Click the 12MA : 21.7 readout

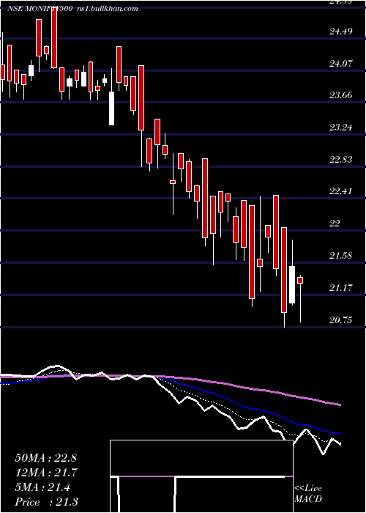pos(45,473)
